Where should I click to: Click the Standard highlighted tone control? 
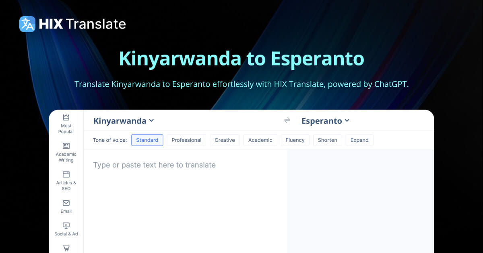click(147, 140)
